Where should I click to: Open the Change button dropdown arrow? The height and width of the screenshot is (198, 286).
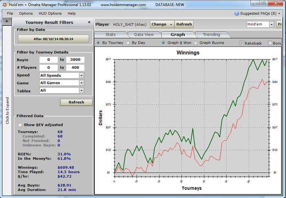pos(171,25)
